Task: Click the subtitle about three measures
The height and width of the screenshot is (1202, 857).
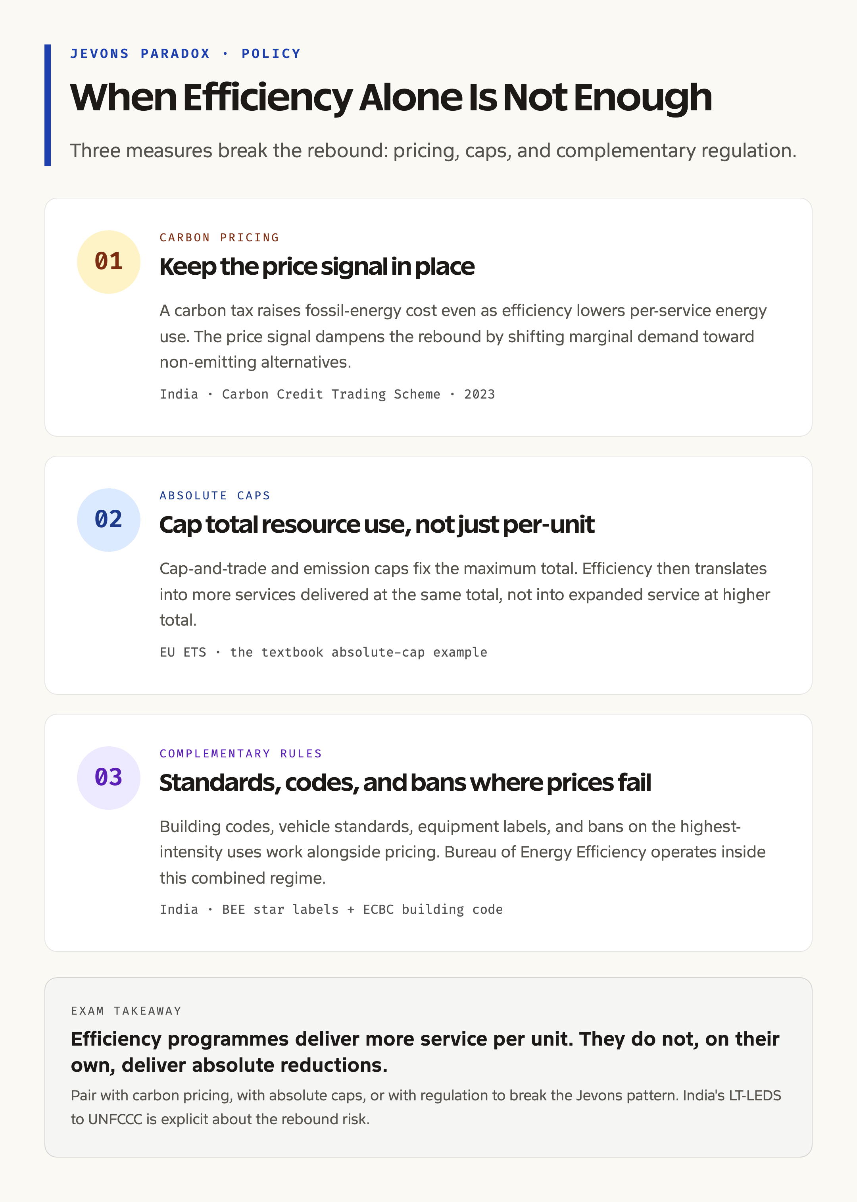Action: coord(433,151)
